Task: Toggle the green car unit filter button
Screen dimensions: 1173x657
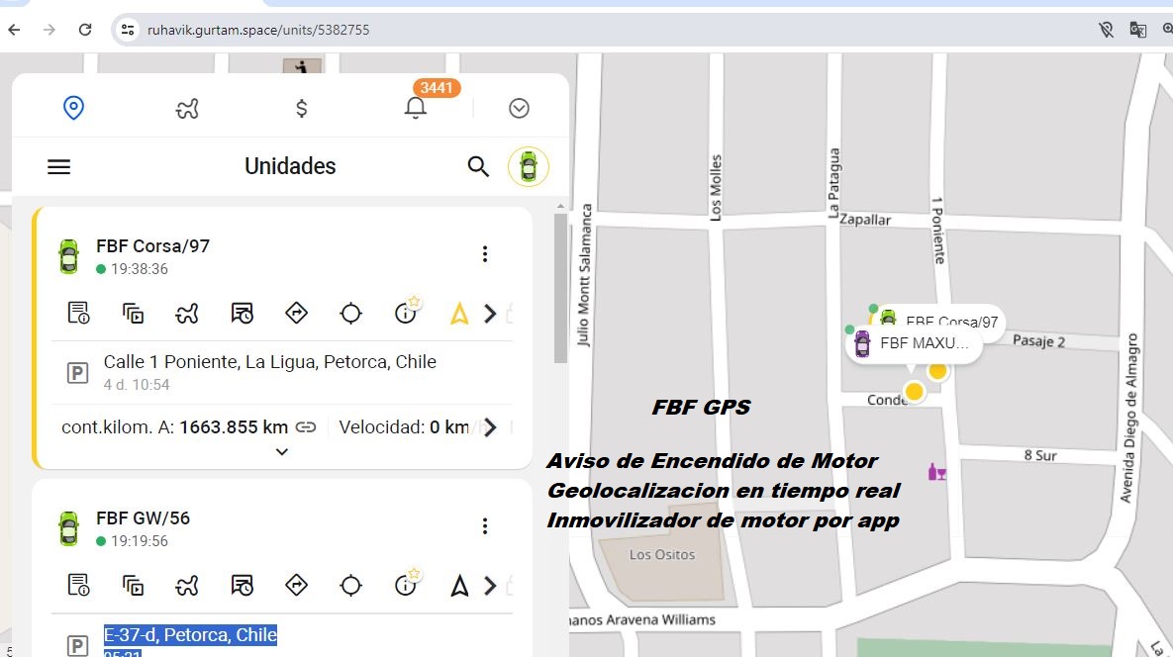Action: point(529,167)
